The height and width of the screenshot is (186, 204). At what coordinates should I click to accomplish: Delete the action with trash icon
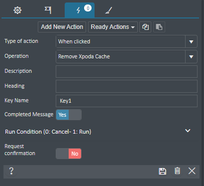point(177,171)
